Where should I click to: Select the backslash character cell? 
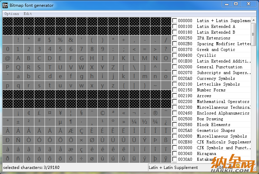(x=134, y=67)
